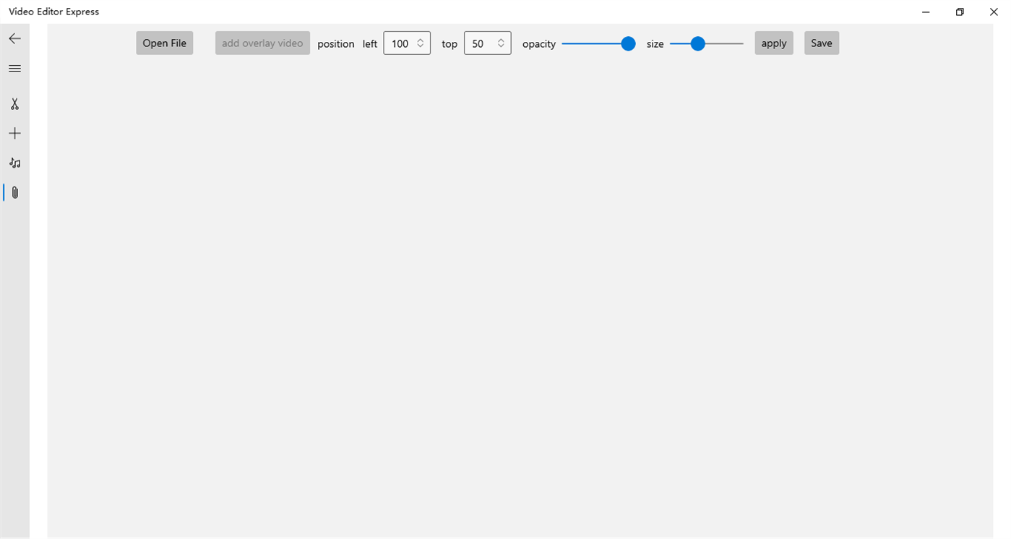Increase the top position value with the up arrow
Screen dimensions: 1011x539
click(500, 39)
